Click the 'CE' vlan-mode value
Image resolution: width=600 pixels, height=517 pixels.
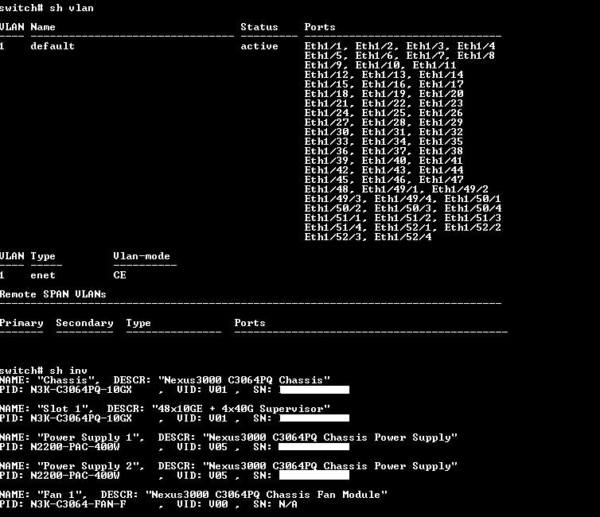[x=120, y=275]
